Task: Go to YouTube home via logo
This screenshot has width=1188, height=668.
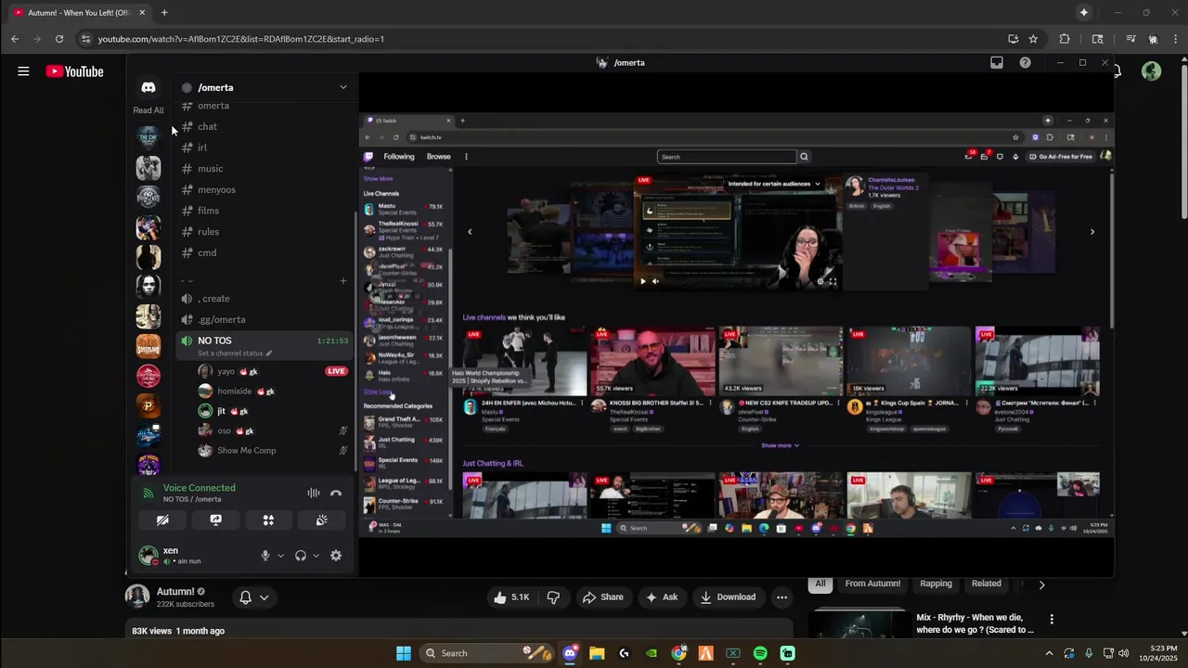Action: point(74,71)
